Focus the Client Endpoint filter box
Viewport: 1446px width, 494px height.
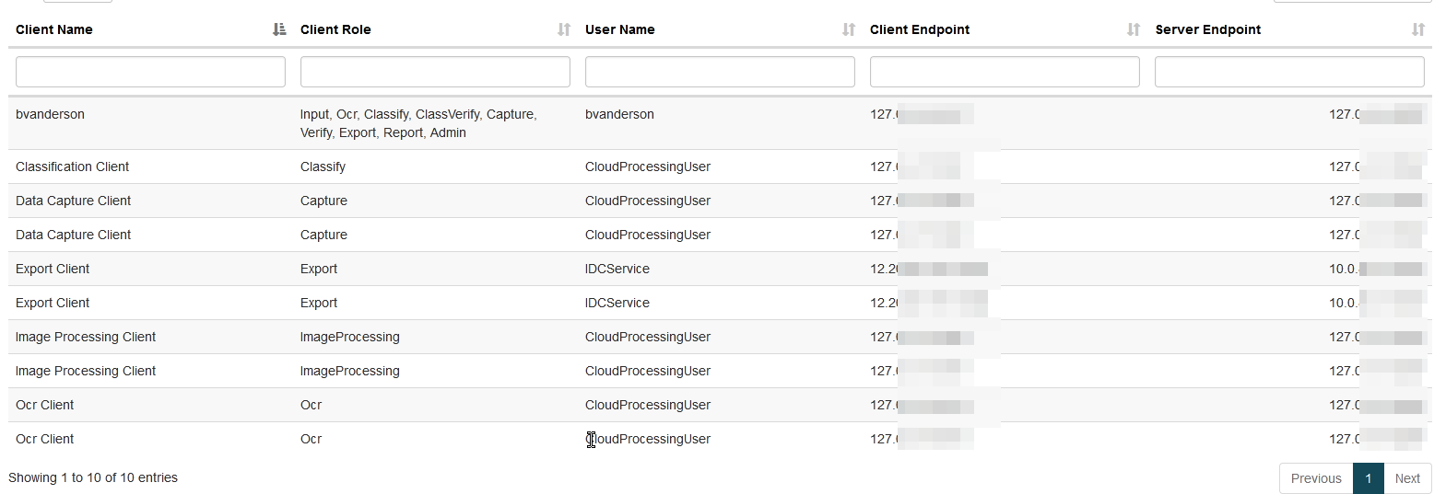point(1005,72)
